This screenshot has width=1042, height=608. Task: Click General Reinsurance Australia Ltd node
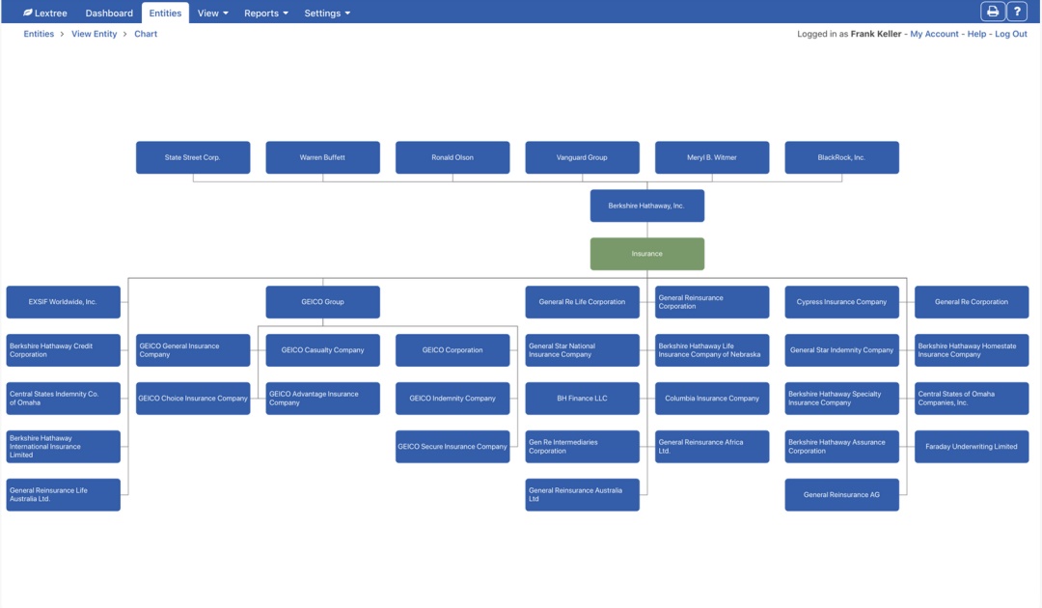[x=582, y=494]
